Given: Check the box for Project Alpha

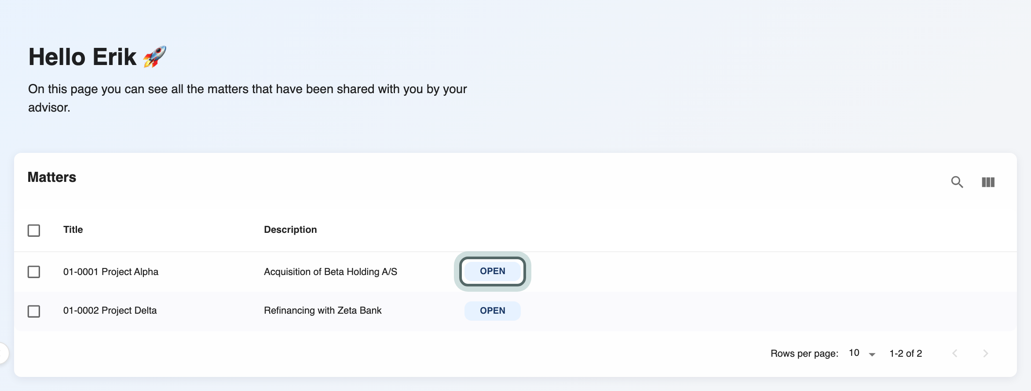Looking at the screenshot, I should (x=34, y=272).
